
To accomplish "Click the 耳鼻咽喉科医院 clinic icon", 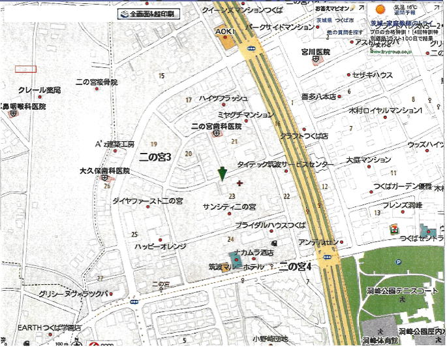I will pyautogui.click(x=12, y=113).
